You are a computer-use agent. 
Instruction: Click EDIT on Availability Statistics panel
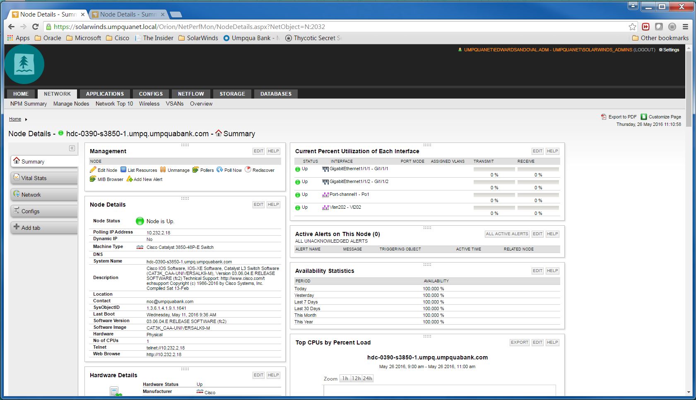point(537,271)
